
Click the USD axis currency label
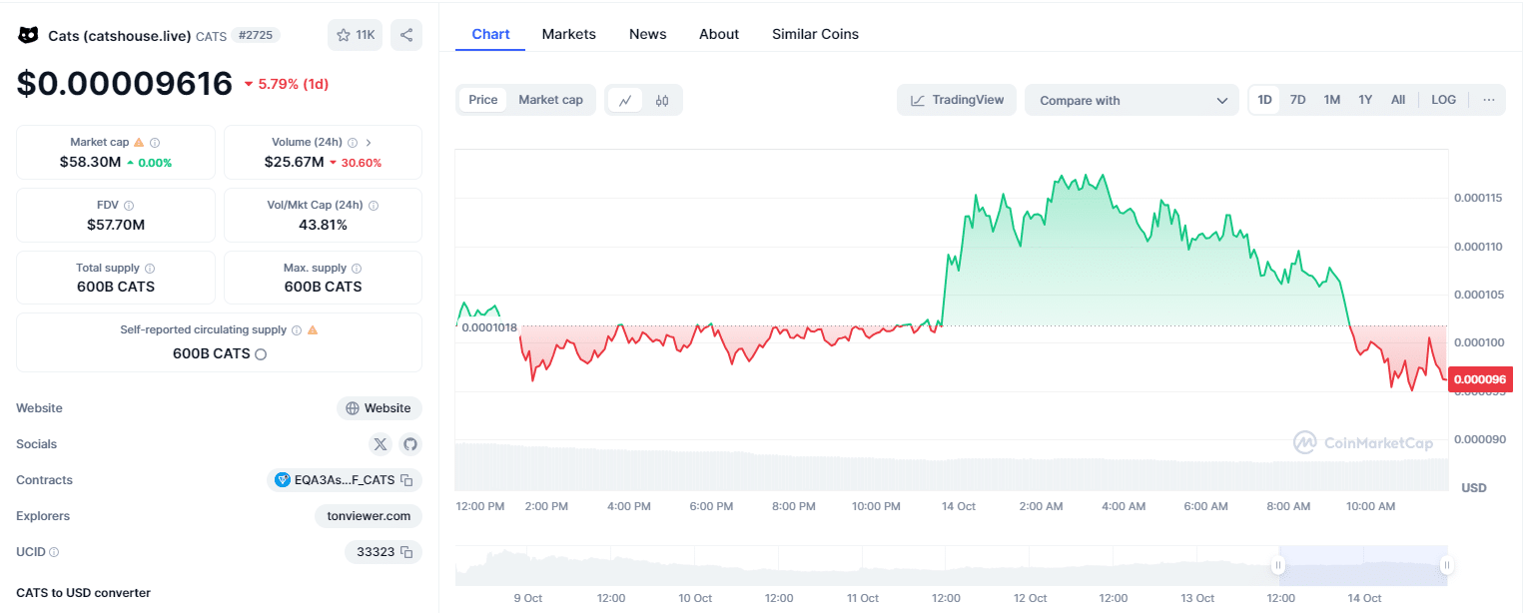pos(1473,488)
